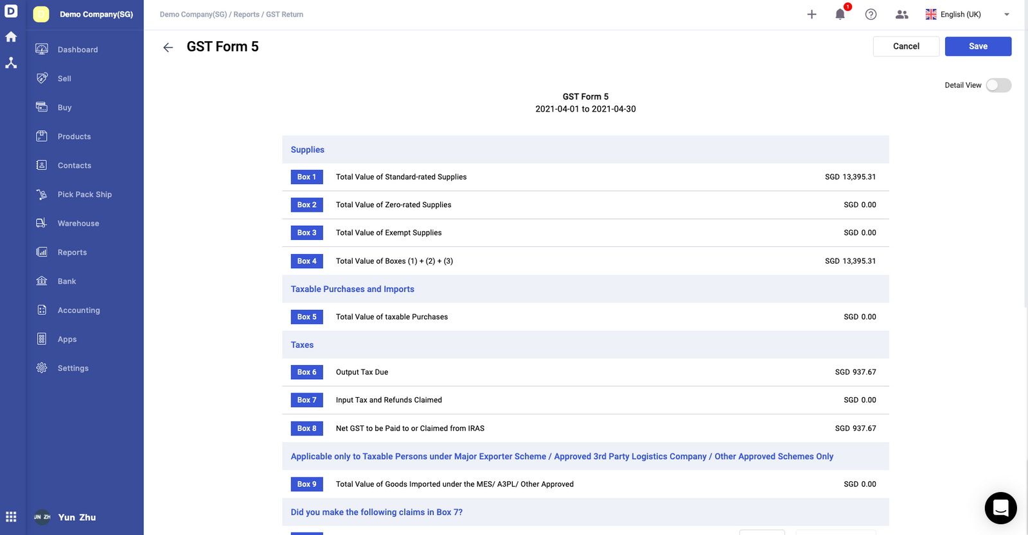Open Pick Pack Ship in the sidebar
Viewport: 1028px width, 535px height.
85,194
